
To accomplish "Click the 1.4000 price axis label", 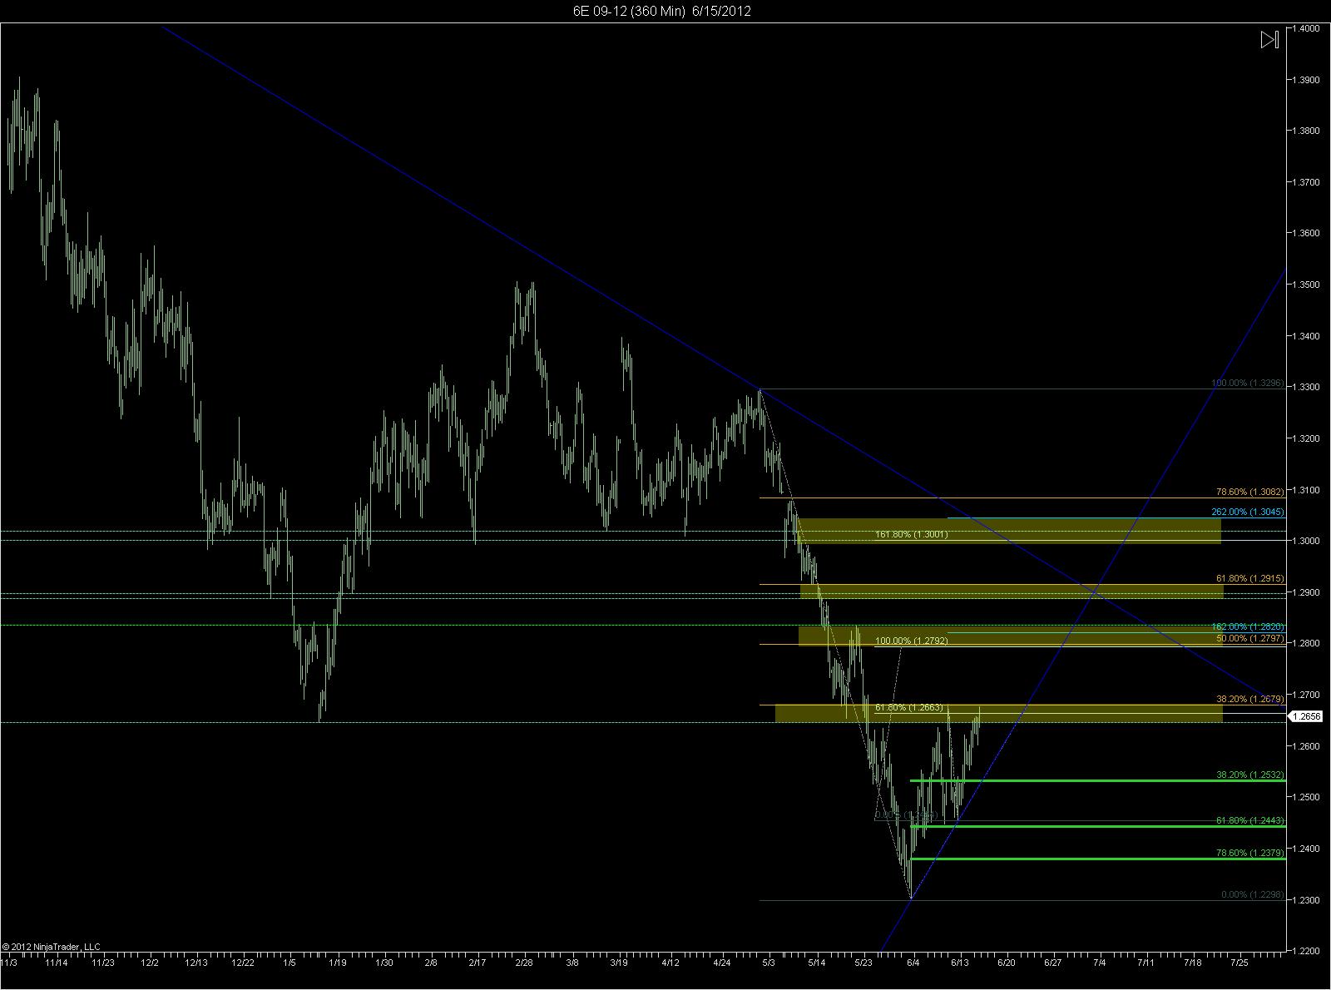I will tap(1306, 28).
